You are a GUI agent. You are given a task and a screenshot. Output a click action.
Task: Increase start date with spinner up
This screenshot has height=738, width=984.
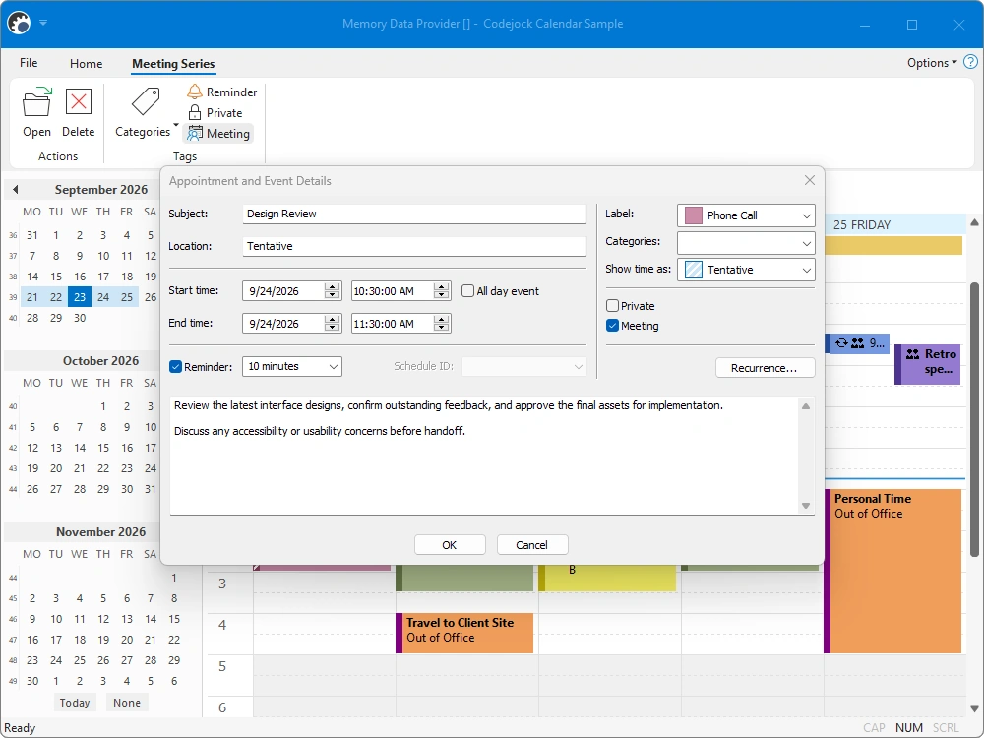(332, 286)
